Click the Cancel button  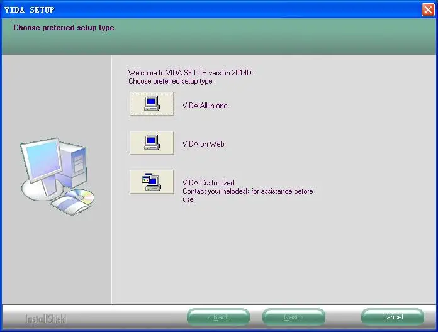393,317
